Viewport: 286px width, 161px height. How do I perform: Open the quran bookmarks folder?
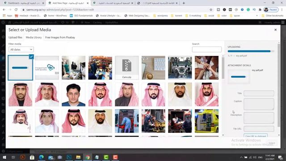(x=235, y=16)
